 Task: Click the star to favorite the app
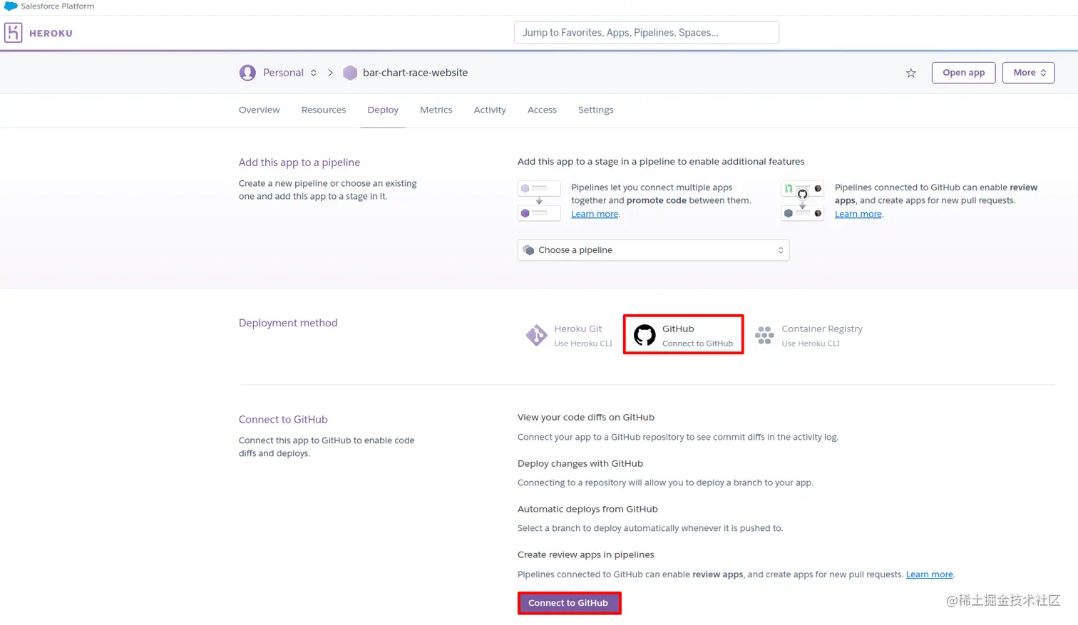coord(910,72)
